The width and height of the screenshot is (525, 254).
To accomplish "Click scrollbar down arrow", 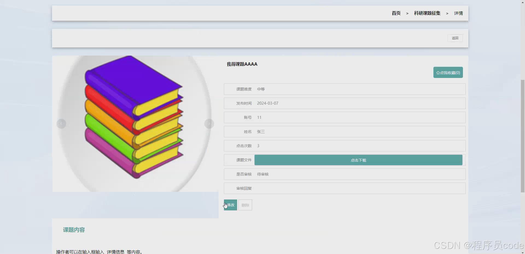I will [x=523, y=252].
